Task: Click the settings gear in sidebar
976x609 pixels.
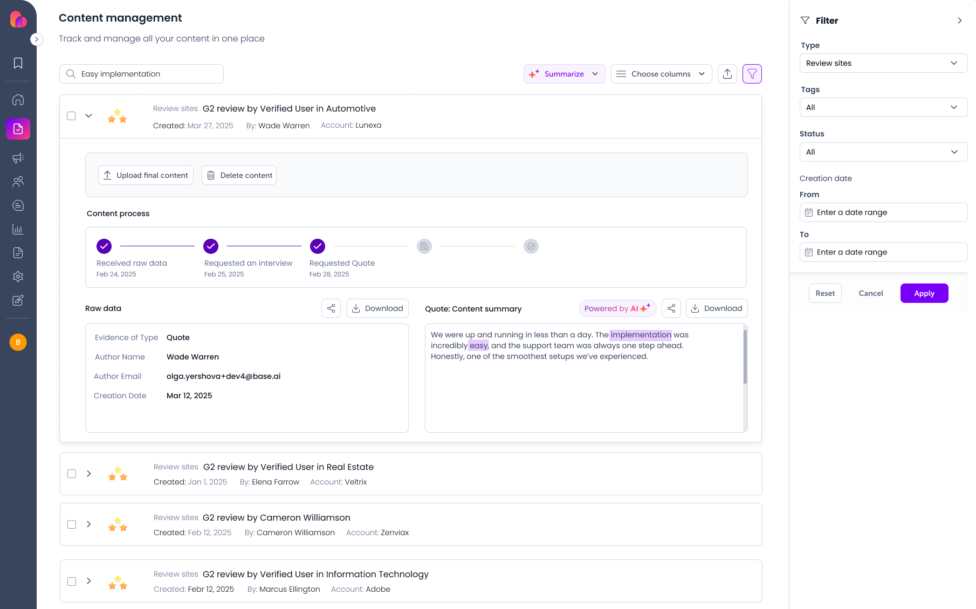Action: (x=18, y=276)
